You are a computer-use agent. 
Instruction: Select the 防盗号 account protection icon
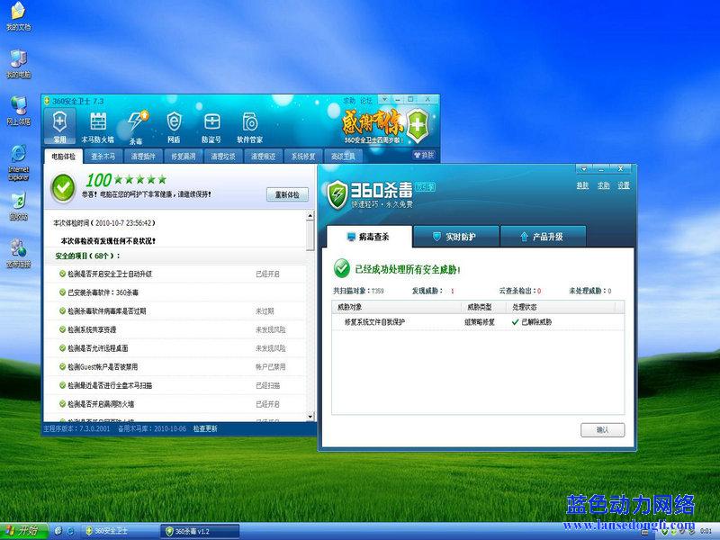[x=211, y=126]
